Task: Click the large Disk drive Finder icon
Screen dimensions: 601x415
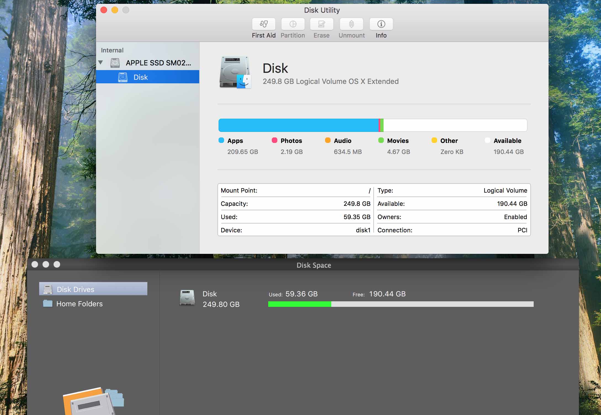Action: (x=235, y=73)
